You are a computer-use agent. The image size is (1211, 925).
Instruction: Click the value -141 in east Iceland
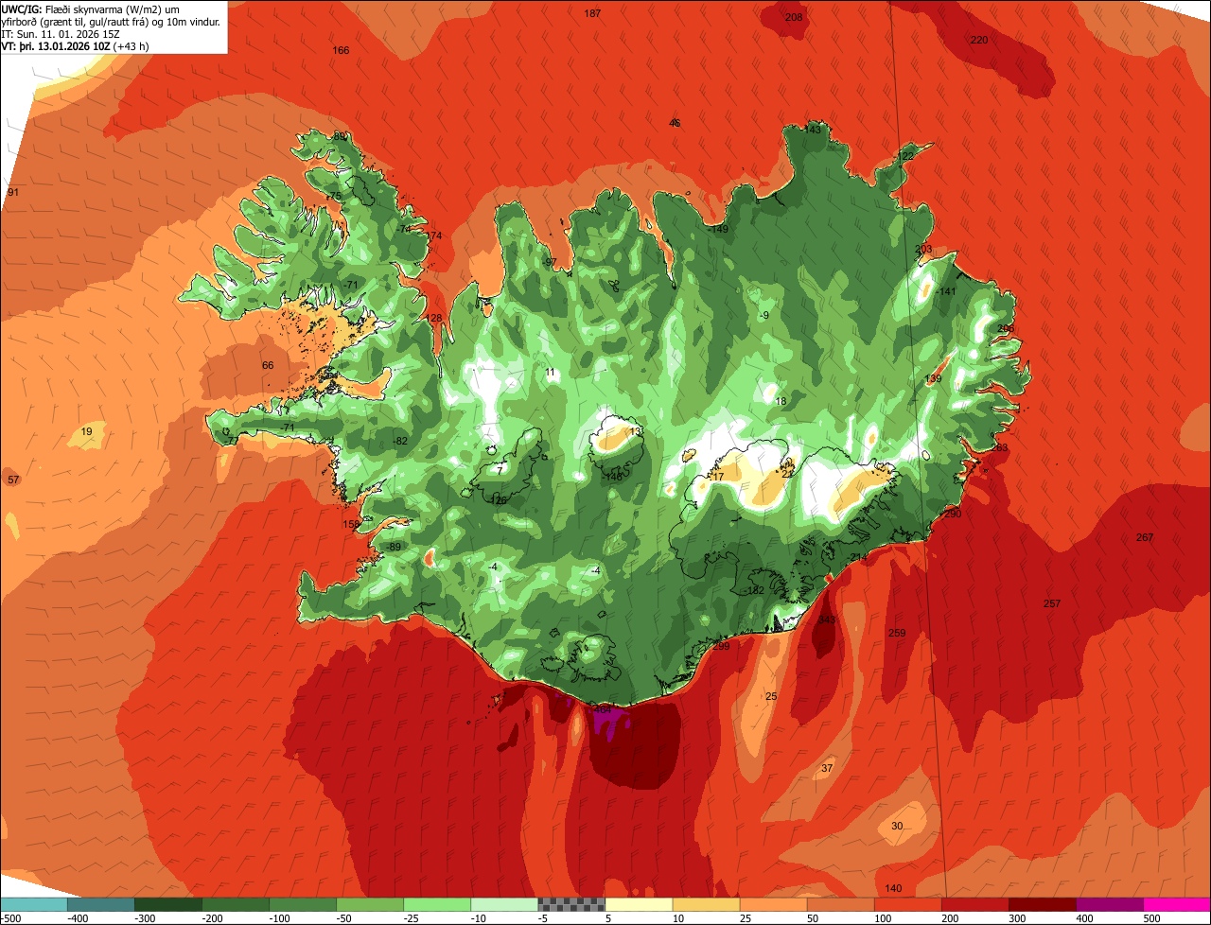coord(946,291)
